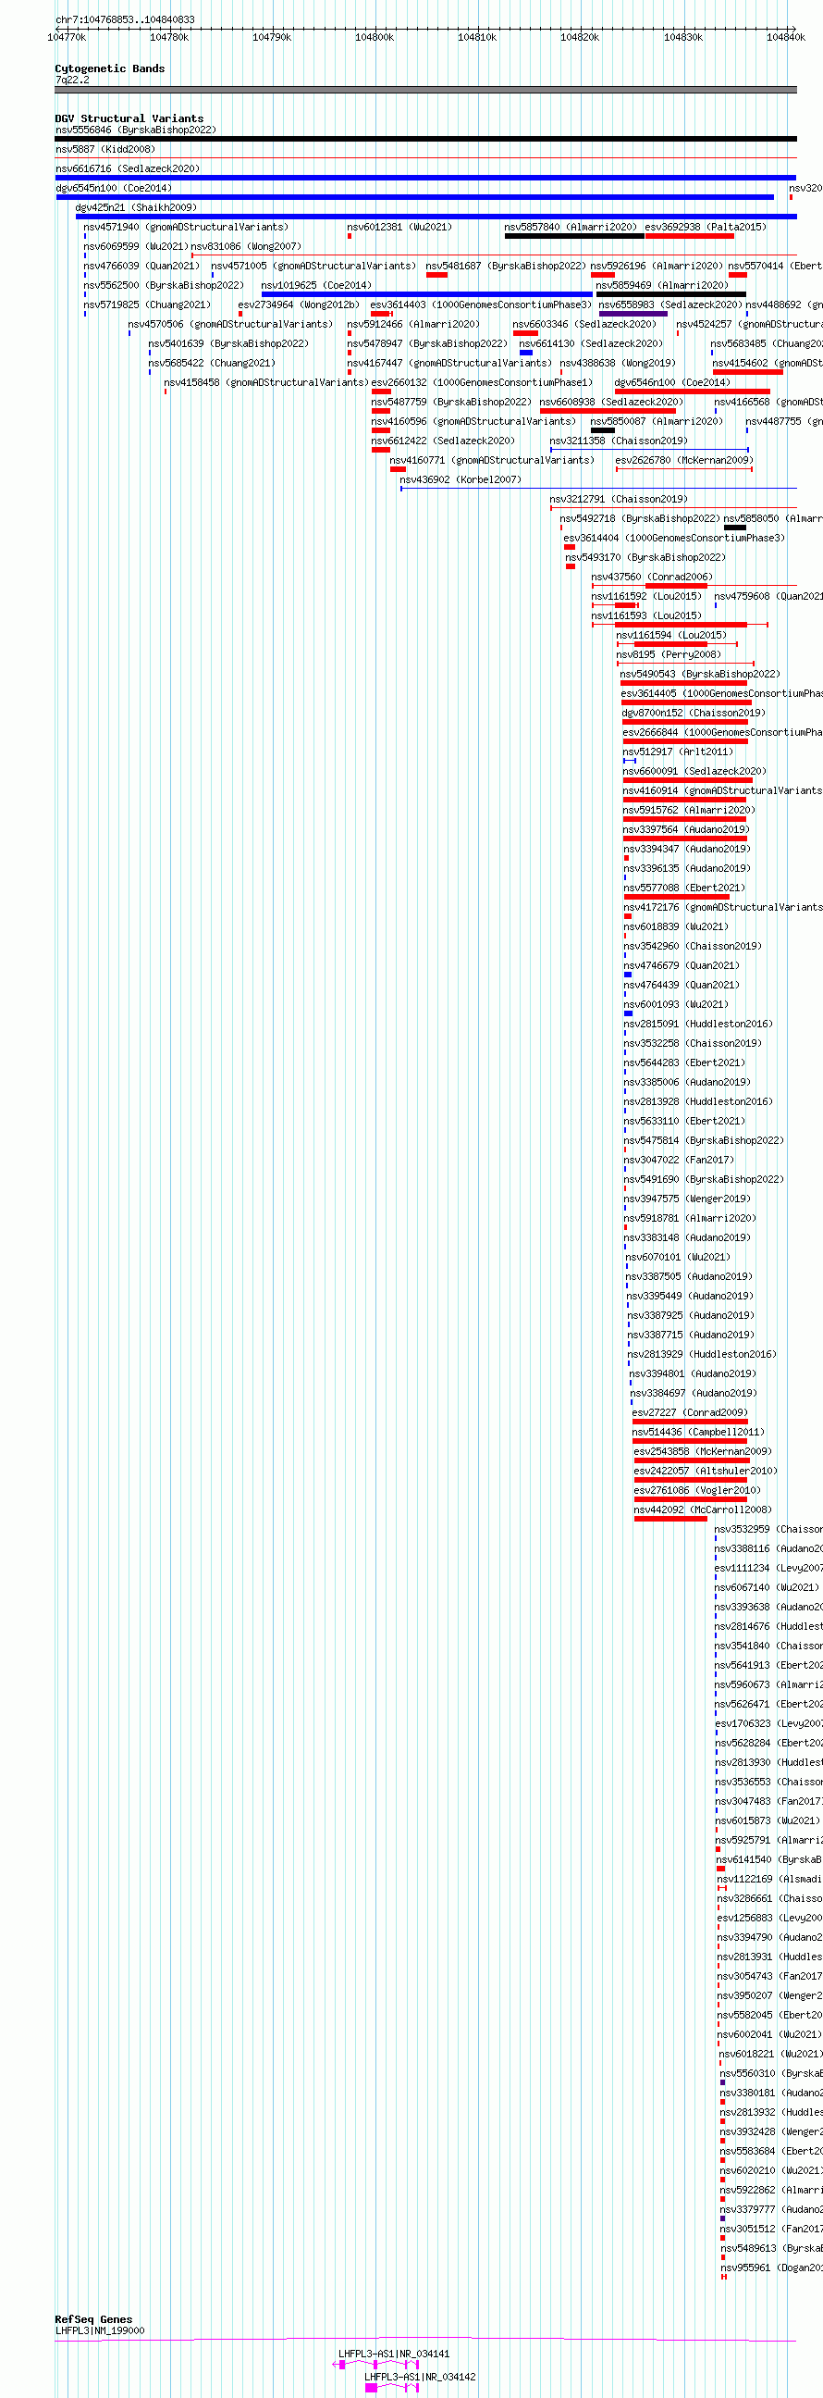The image size is (823, 2398).
Task: Click the 104800k ruler tick label
Action: click(x=375, y=37)
